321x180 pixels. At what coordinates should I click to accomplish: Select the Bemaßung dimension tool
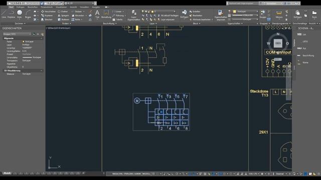(106, 14)
